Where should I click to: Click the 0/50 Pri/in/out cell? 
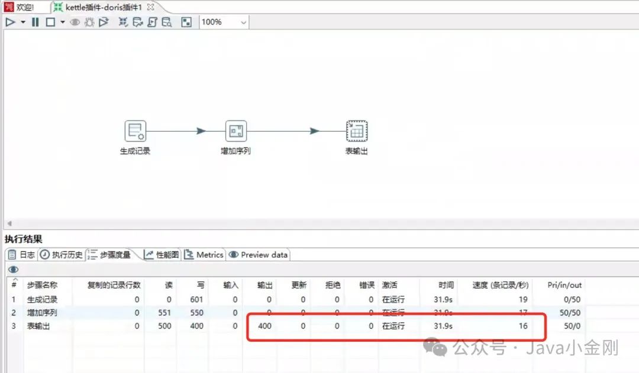tap(572, 299)
